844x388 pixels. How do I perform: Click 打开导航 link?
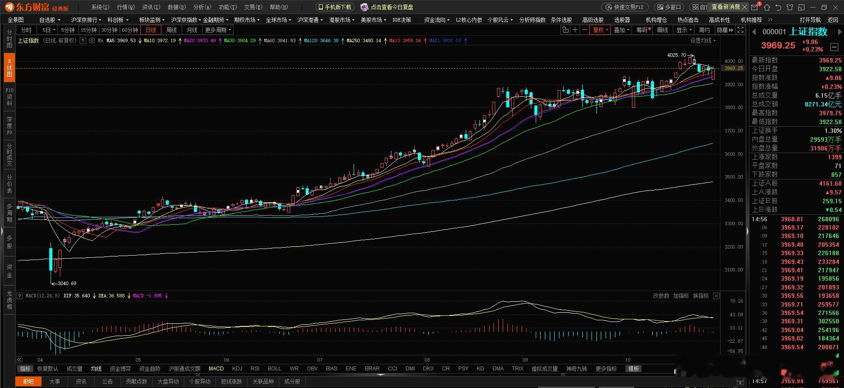pos(810,20)
